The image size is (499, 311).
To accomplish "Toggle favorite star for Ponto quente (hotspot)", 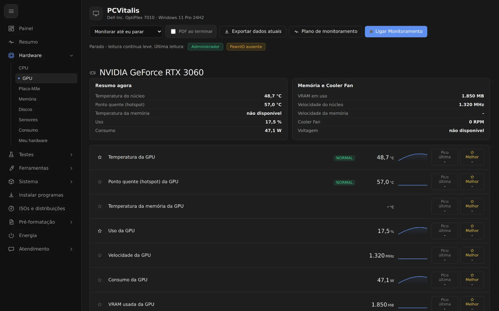I will point(100,182).
